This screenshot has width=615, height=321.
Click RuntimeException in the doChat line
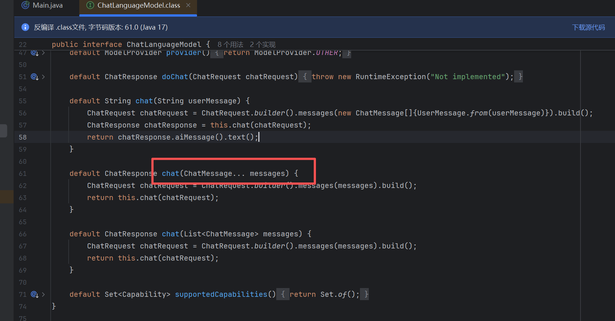pos(391,77)
